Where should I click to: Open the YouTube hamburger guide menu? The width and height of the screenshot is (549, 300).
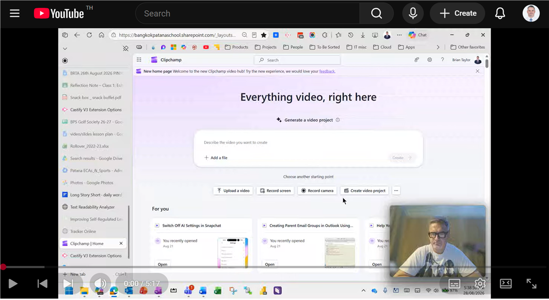pos(15,13)
